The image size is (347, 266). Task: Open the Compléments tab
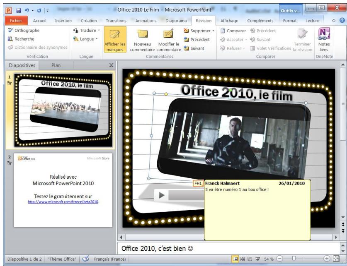click(260, 21)
